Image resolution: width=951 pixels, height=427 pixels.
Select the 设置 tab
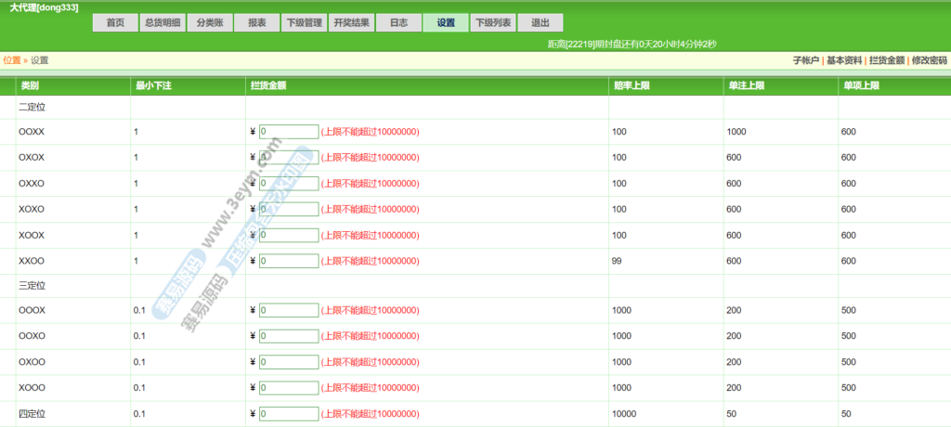pos(445,23)
